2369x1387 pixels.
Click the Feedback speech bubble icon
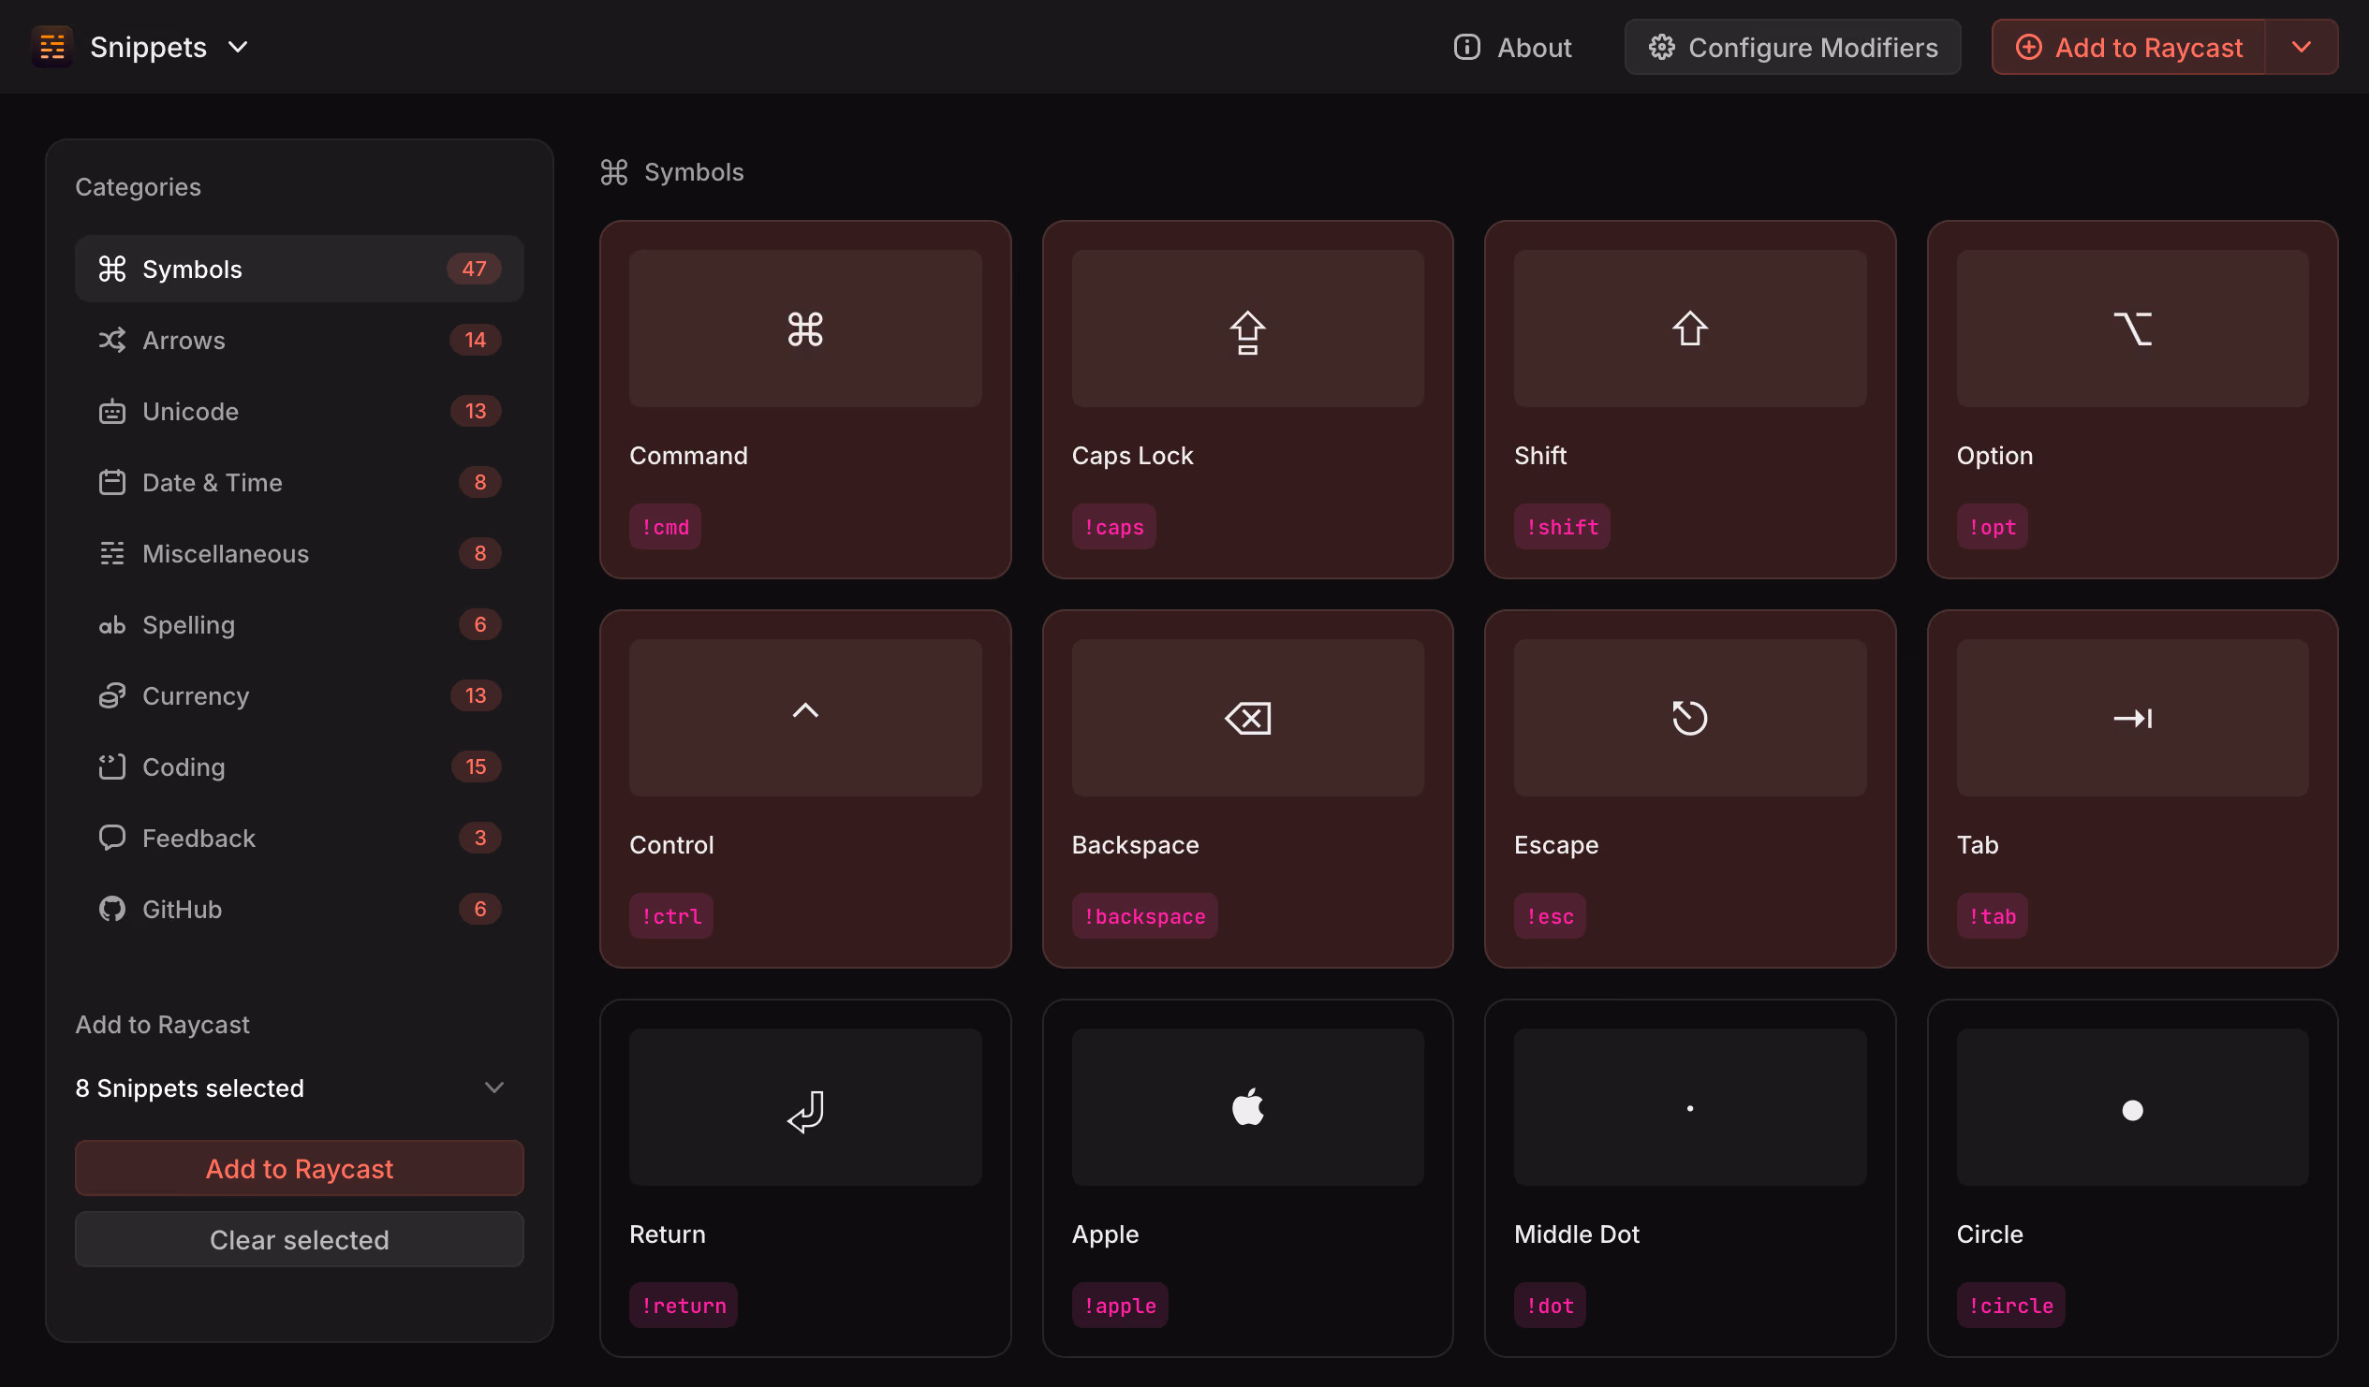point(111,839)
